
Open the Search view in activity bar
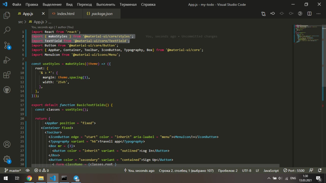pyautogui.click(x=7, y=30)
